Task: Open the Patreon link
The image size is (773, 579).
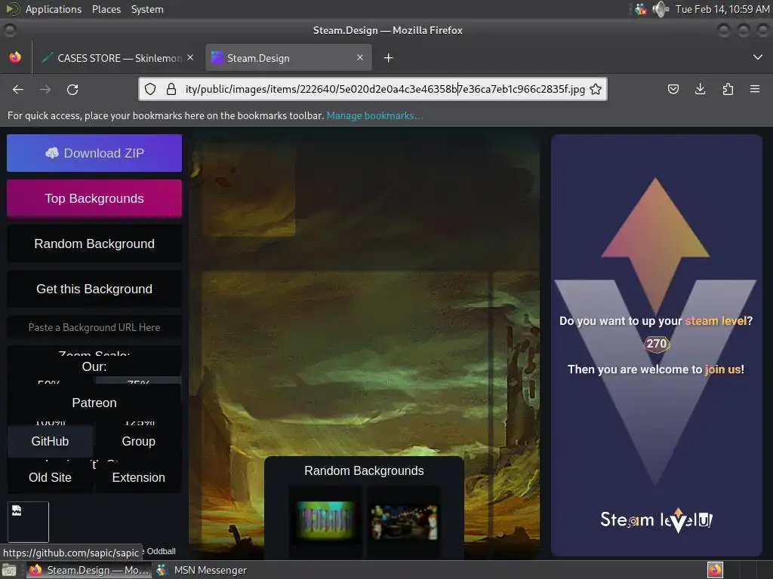Action: [x=94, y=403]
